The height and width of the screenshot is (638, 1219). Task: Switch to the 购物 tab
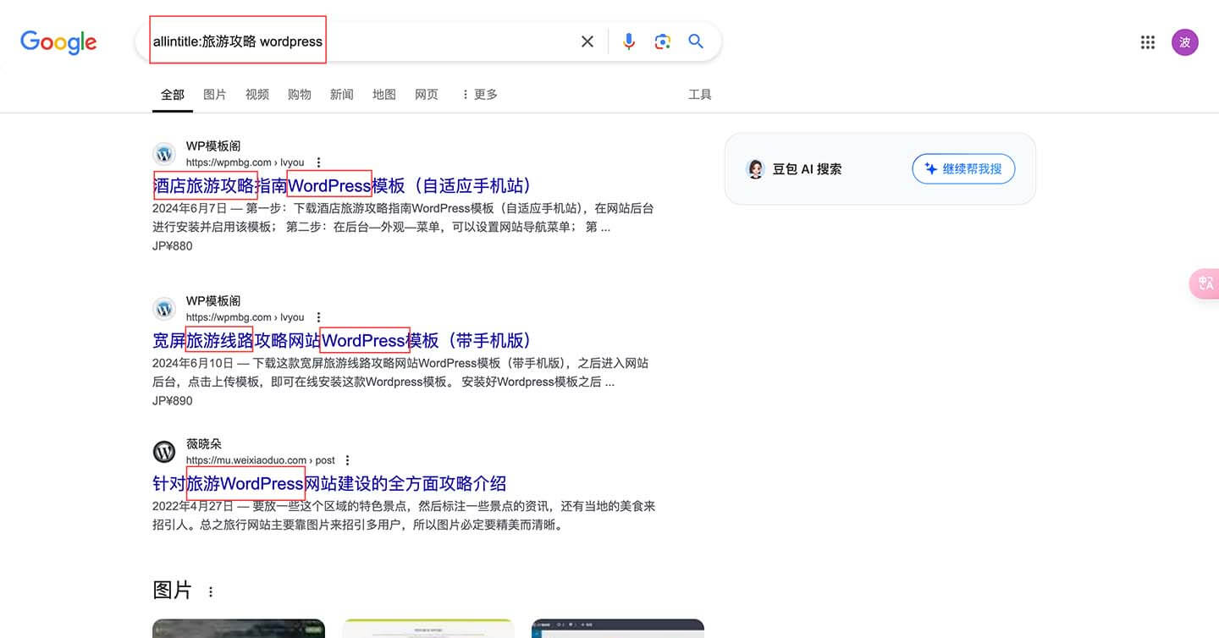pos(300,95)
